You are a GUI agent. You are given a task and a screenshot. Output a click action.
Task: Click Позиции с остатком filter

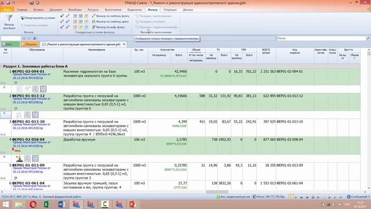point(150,21)
